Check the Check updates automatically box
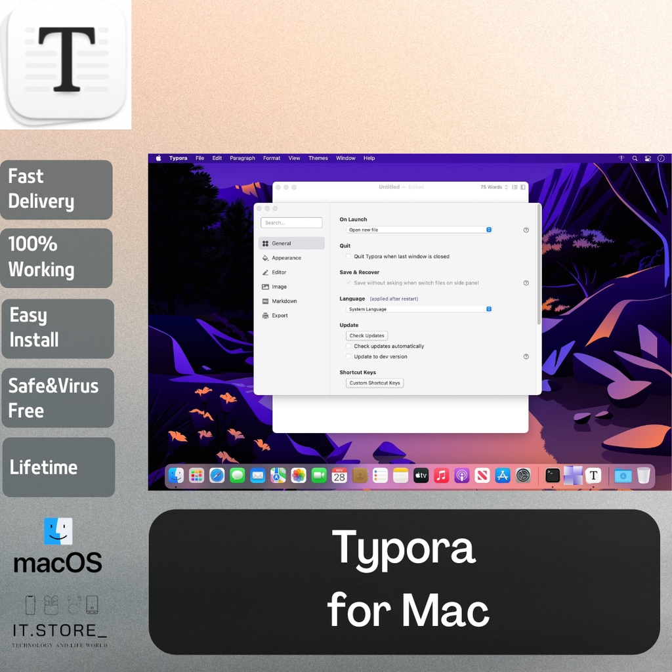672x672 pixels. pos(348,346)
